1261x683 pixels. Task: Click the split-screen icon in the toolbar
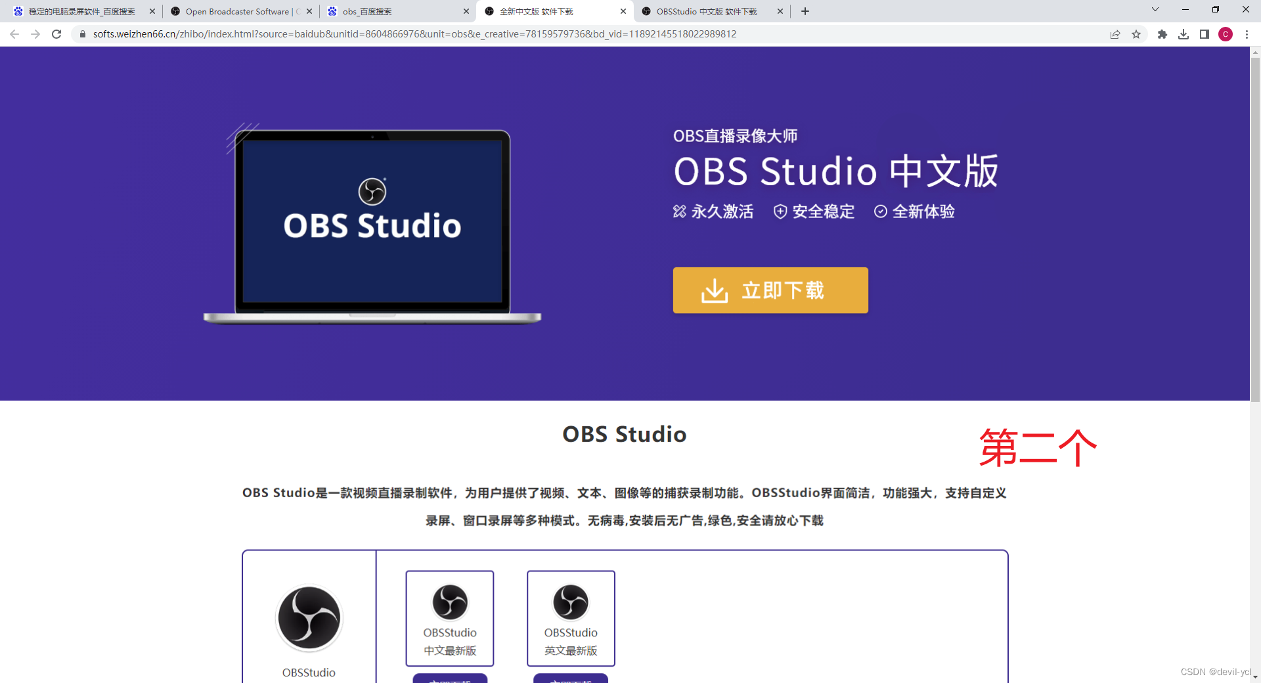coord(1205,34)
